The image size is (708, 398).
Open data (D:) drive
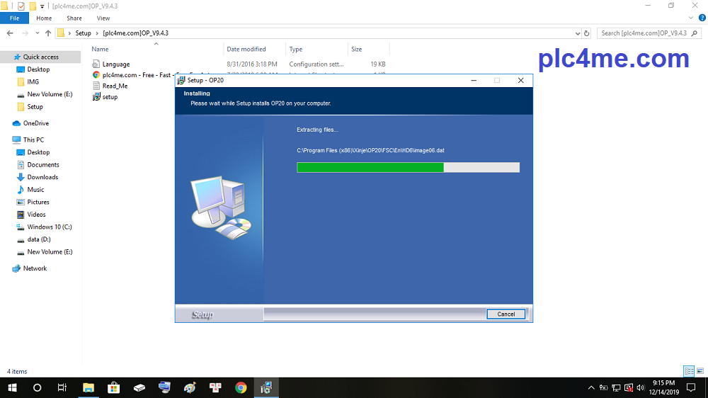(39, 239)
